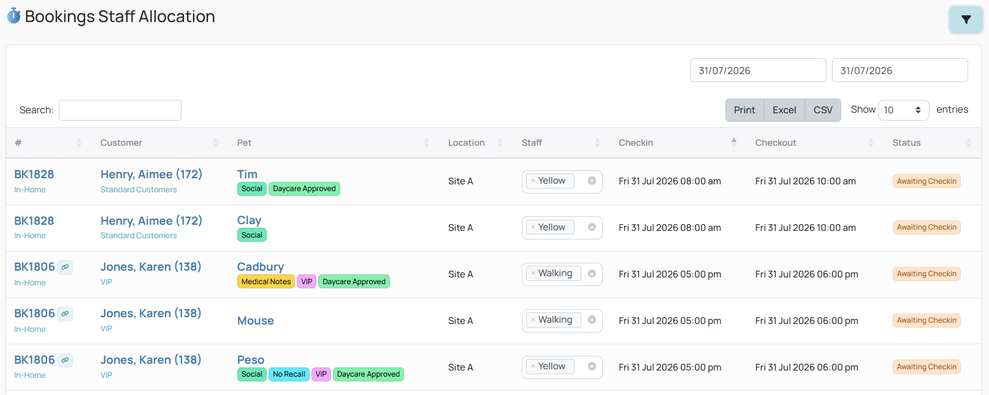
Task: Remove Yellow tag in Tim's staff field
Action: [533, 181]
